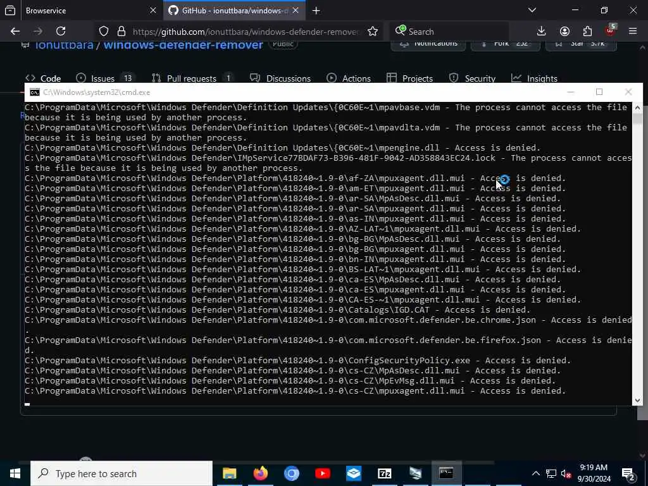The image size is (648, 486).
Task: Click the browser Search box
Action: pos(449,32)
